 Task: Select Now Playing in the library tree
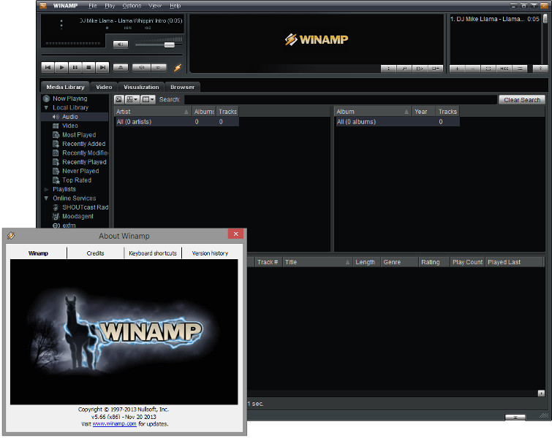point(69,99)
